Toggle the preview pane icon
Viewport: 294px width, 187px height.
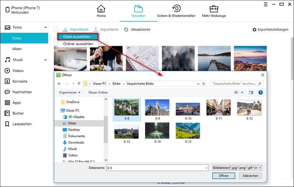[251, 92]
